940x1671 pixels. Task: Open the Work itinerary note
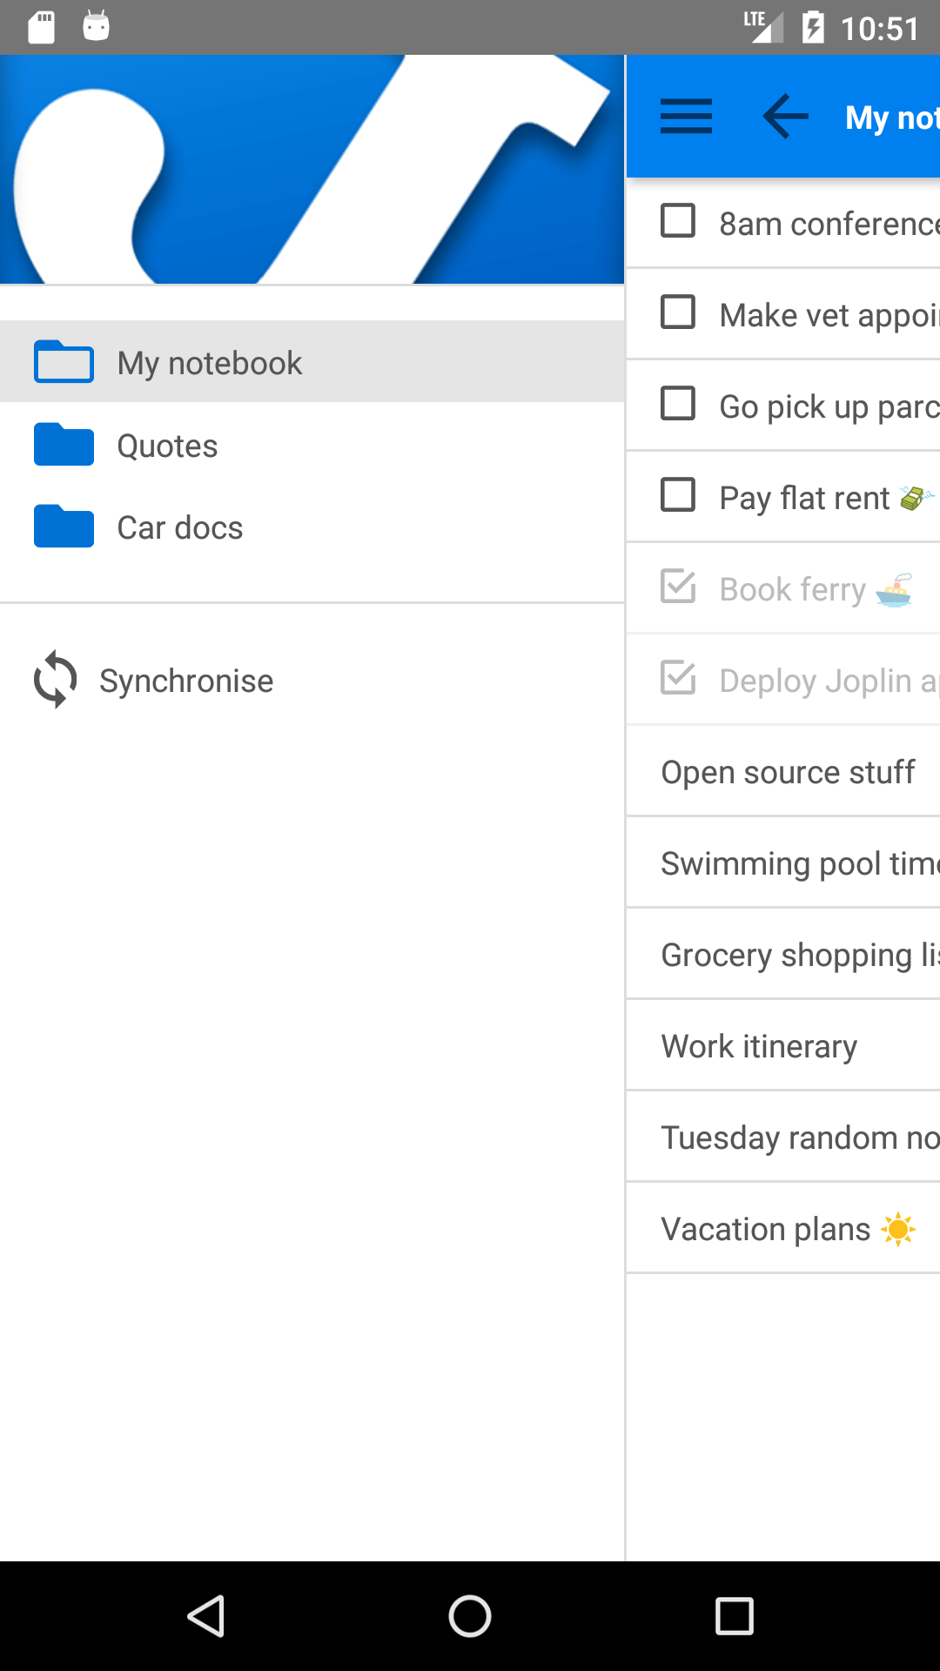[x=759, y=1046]
